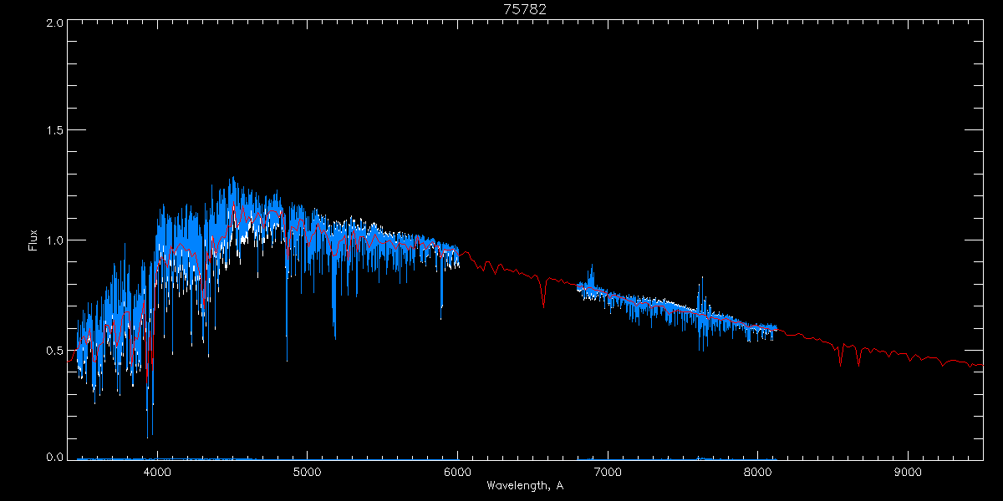Click the 1.5 tick label on Flux axis

click(53, 131)
